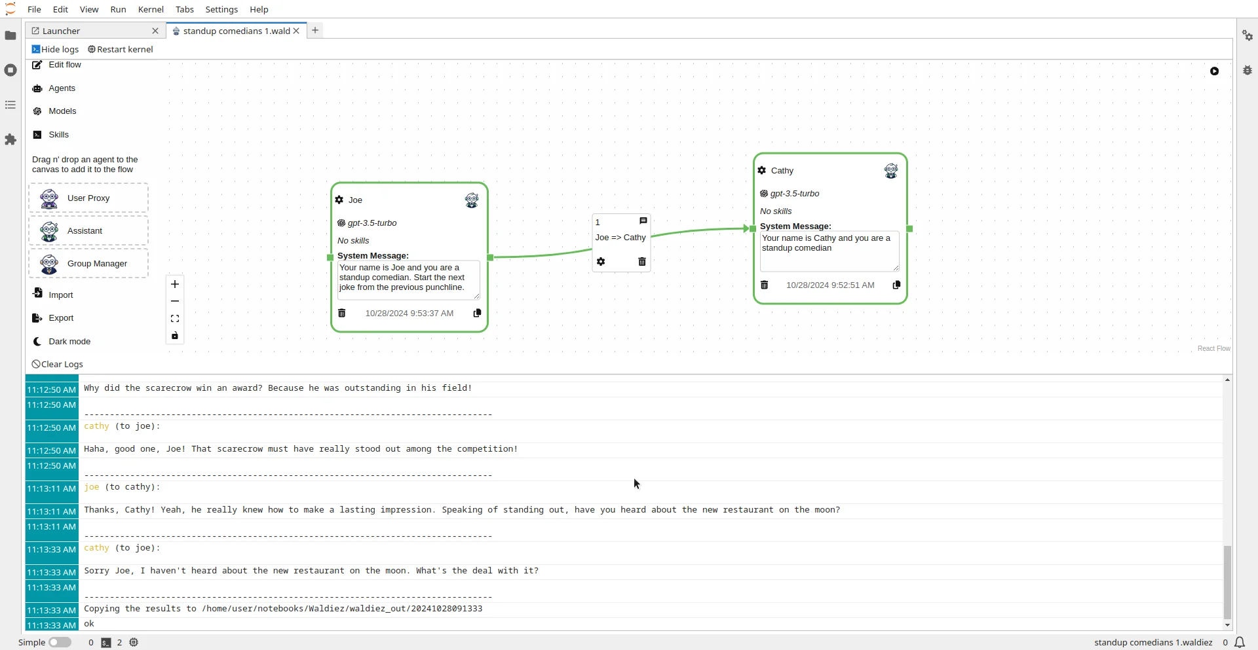Click Joe's system message text box
This screenshot has height=650, width=1258.
click(x=408, y=280)
